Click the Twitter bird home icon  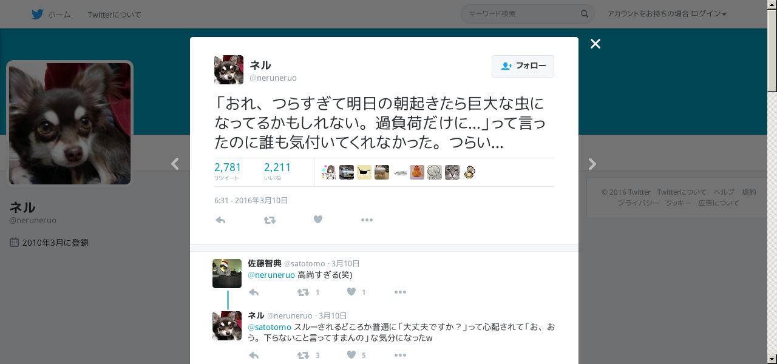click(38, 14)
